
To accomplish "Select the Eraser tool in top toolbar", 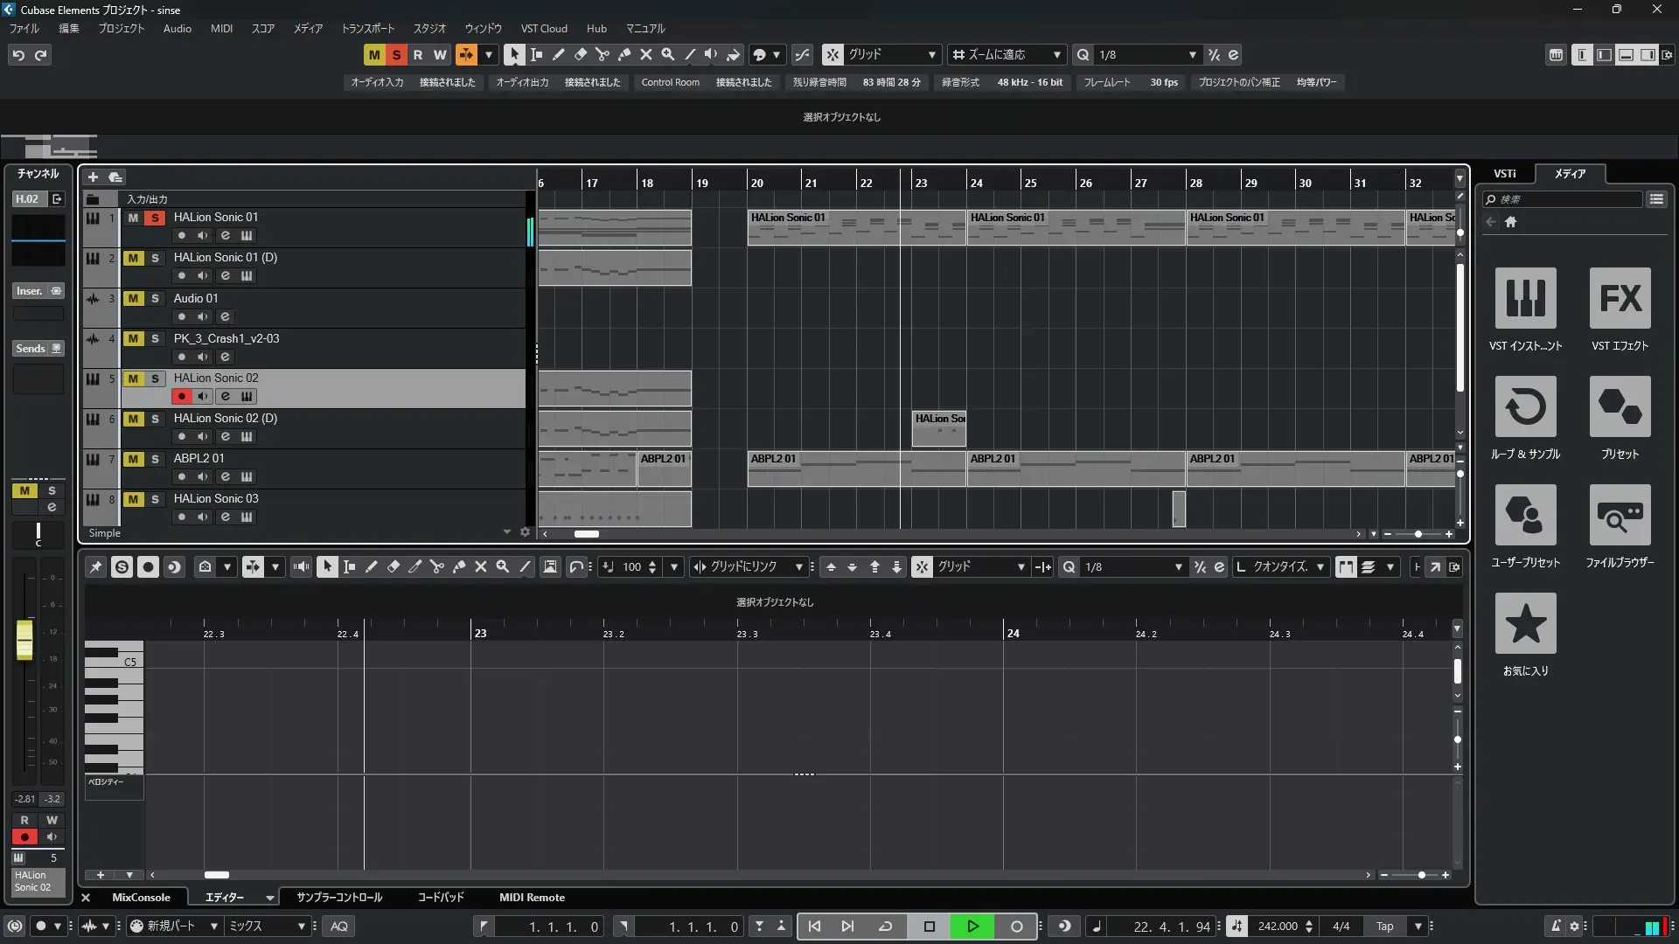I will click(581, 54).
